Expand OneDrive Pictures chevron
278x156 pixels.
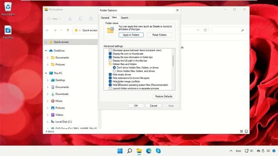pos(47,65)
